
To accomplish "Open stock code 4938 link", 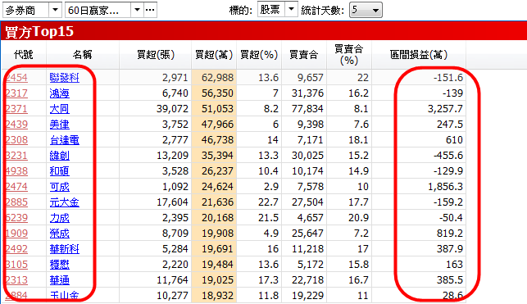I will click(16, 171).
